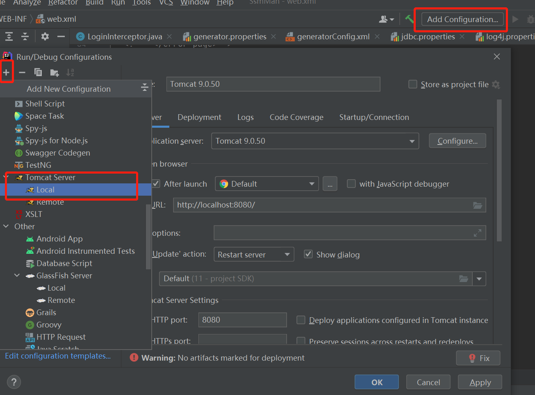Enable Deploy applications configured in Tomcat instance

click(x=301, y=320)
